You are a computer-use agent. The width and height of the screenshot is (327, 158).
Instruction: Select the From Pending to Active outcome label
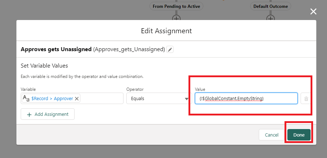coord(176,6)
